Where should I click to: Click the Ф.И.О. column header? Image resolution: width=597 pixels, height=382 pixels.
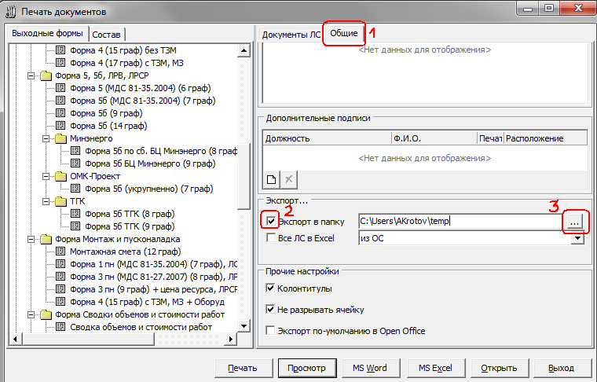[434, 138]
